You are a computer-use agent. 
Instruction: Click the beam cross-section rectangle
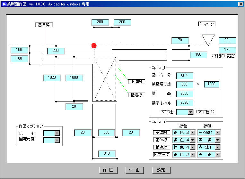coord(105,79)
